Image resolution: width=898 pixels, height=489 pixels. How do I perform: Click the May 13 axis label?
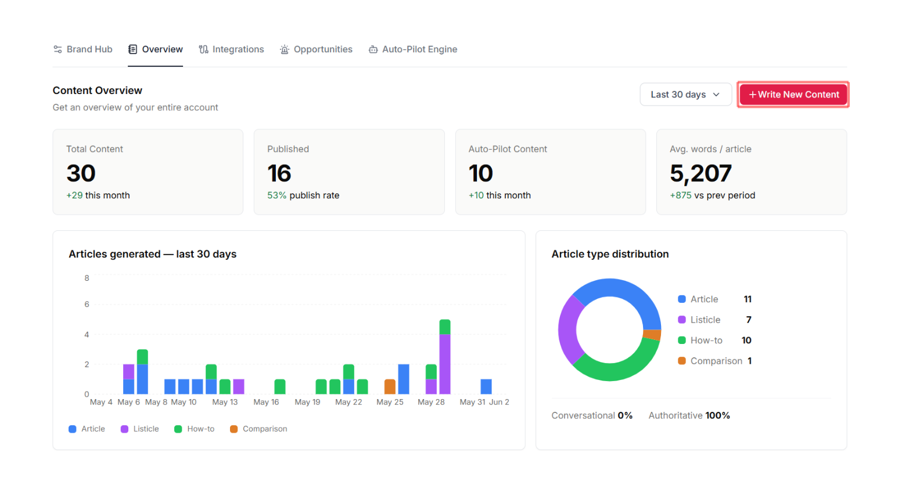point(225,403)
